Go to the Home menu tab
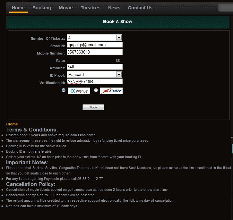This screenshot has height=220, width=233. coord(18,8)
